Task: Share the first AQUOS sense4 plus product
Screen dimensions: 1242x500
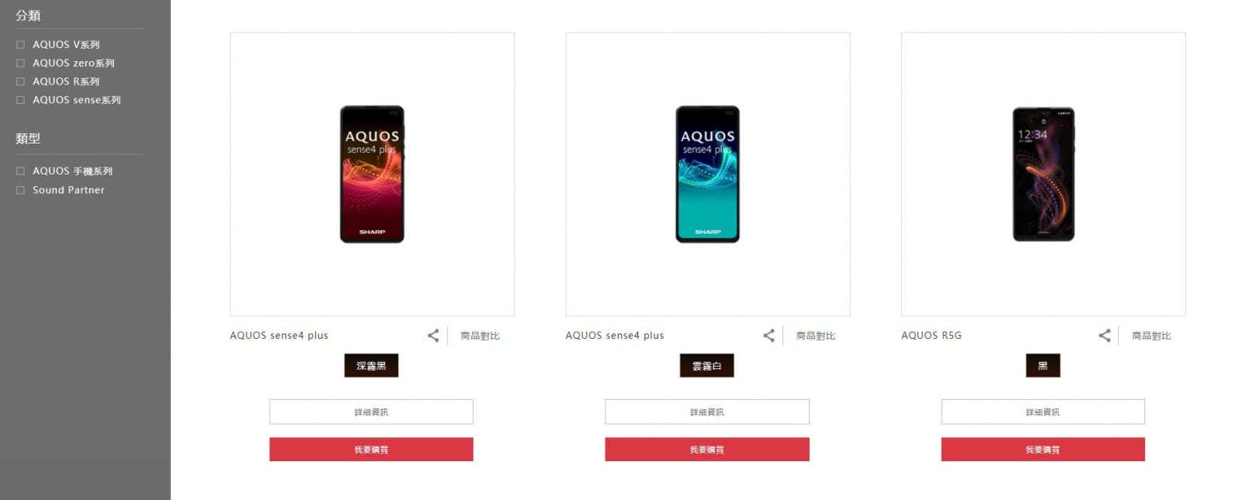Action: (433, 336)
